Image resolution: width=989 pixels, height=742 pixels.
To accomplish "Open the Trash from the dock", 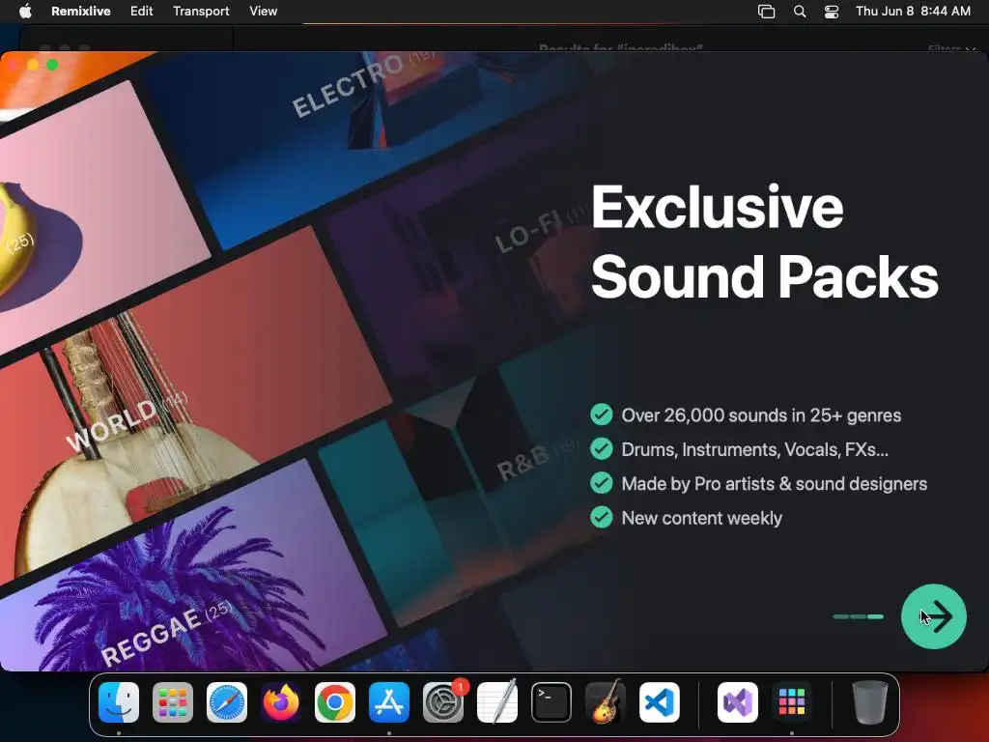I will coord(870,702).
